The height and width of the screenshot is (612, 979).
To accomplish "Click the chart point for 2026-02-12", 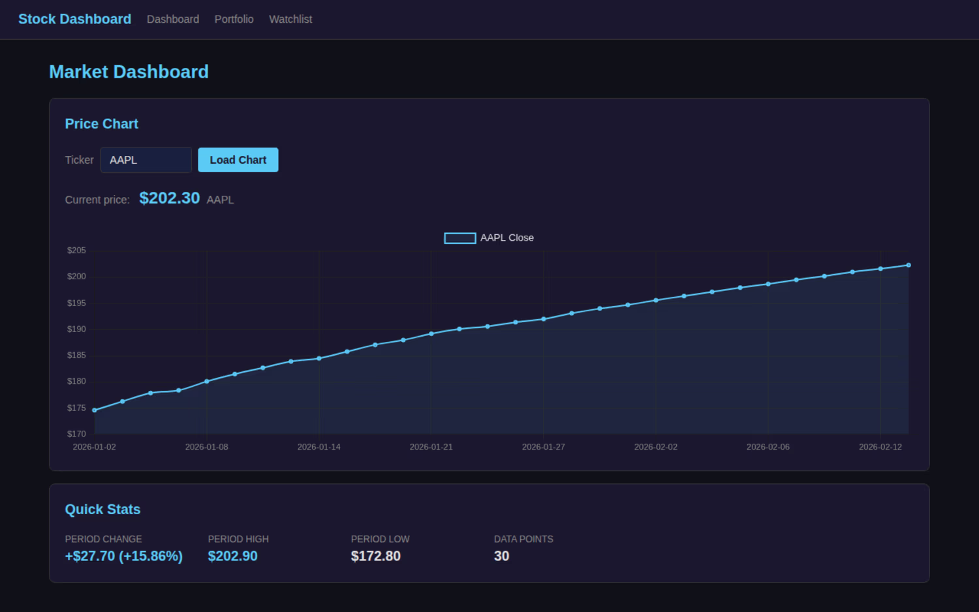I will [880, 269].
